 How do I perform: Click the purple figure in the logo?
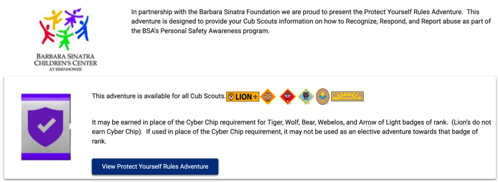[74, 18]
